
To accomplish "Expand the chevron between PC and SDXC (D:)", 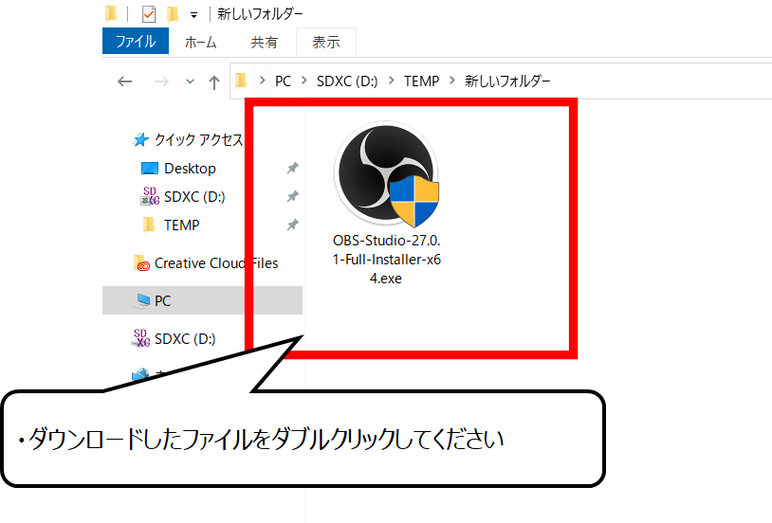I will tap(304, 81).
